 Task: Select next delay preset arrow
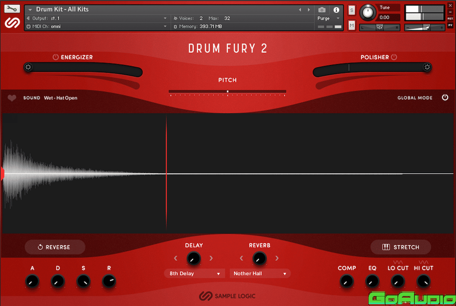pos(211,258)
